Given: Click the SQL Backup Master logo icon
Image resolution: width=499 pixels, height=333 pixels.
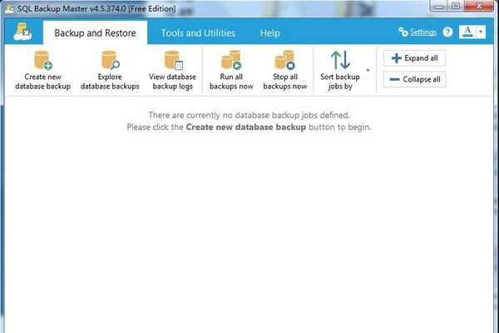Looking at the screenshot, I should click(x=23, y=32).
